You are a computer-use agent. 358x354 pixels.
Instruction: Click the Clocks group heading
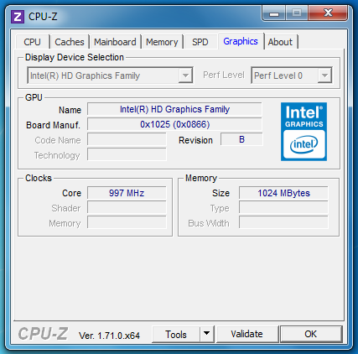coord(39,178)
